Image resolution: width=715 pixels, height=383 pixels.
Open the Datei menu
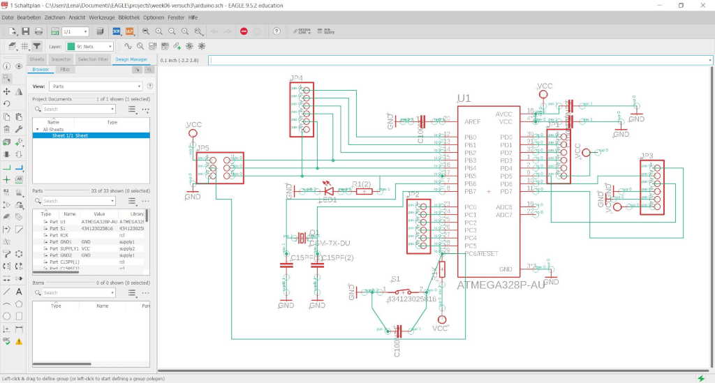coord(8,17)
